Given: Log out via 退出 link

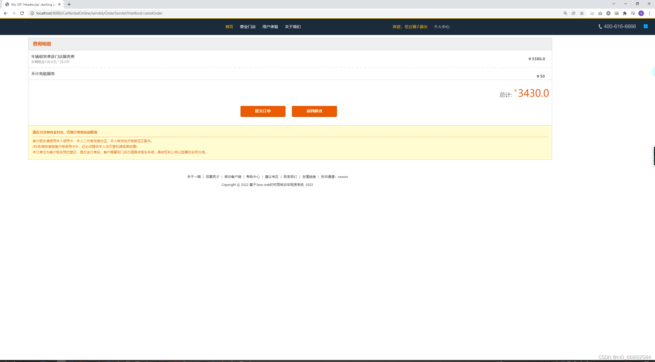Looking at the screenshot, I should 423,27.
